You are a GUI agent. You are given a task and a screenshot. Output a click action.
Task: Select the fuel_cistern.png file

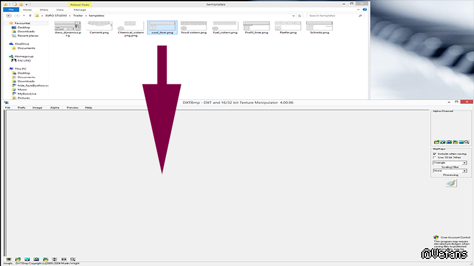[225, 27]
